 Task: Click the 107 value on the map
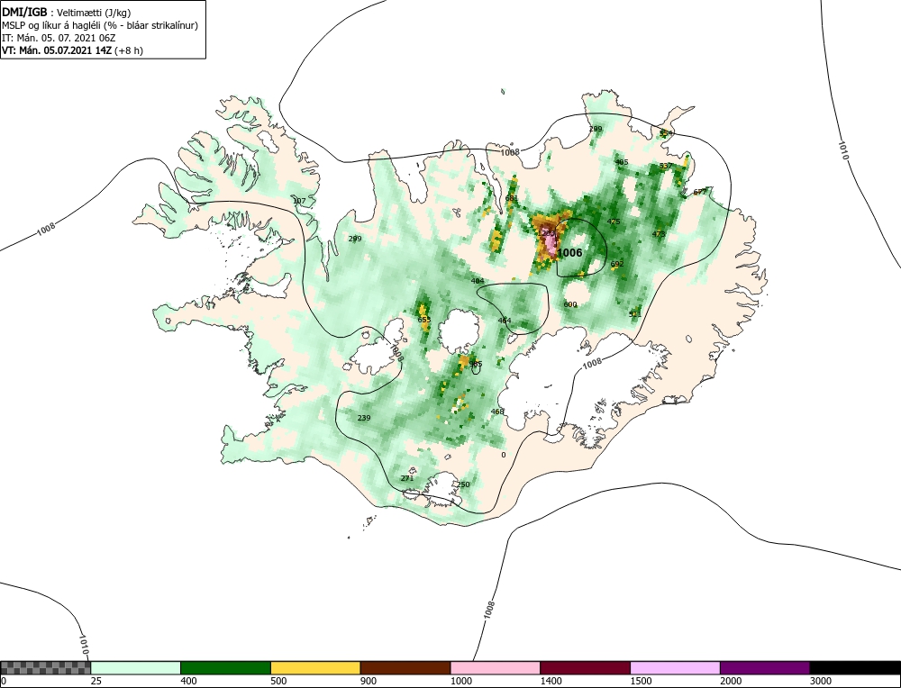pos(299,201)
